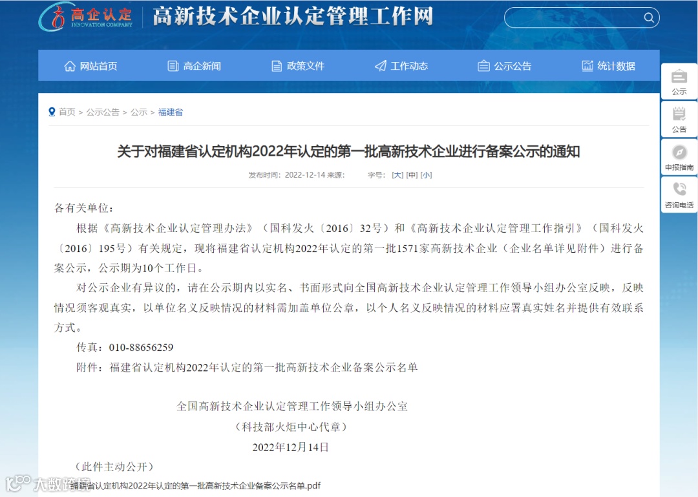This screenshot has height=497, width=698.
Task: Click the news icon beside 高企新闻
Action: [173, 67]
